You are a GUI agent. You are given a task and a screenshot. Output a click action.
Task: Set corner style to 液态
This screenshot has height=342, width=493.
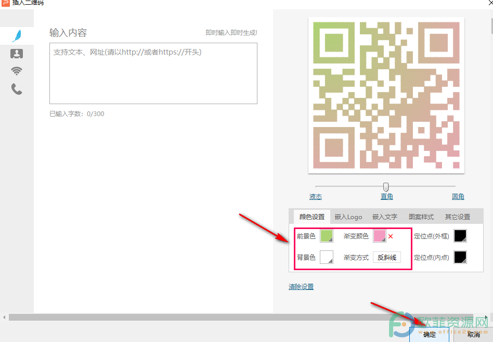point(316,197)
